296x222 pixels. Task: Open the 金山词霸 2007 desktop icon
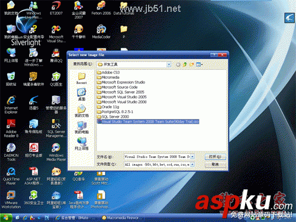click(79, 10)
